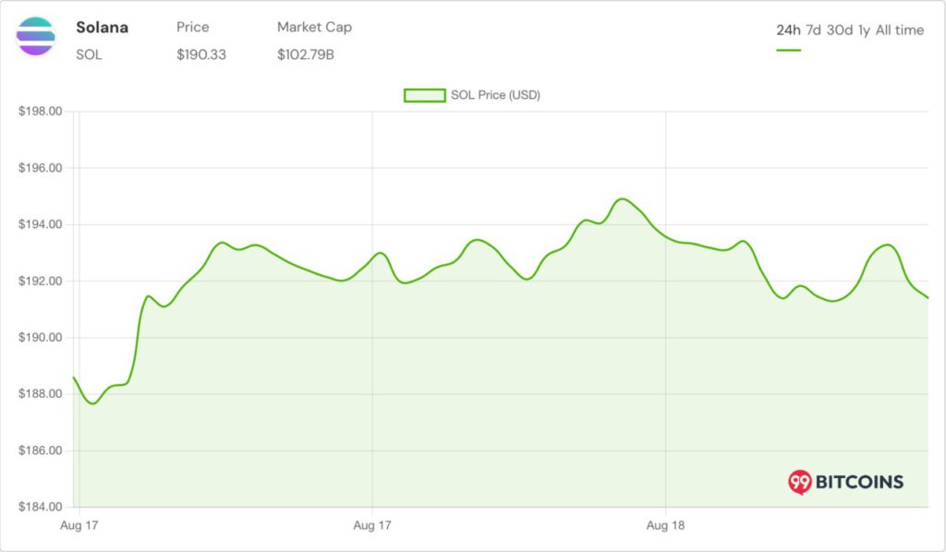Click the SOL ticker symbol
The height and width of the screenshot is (552, 946).
(x=89, y=54)
